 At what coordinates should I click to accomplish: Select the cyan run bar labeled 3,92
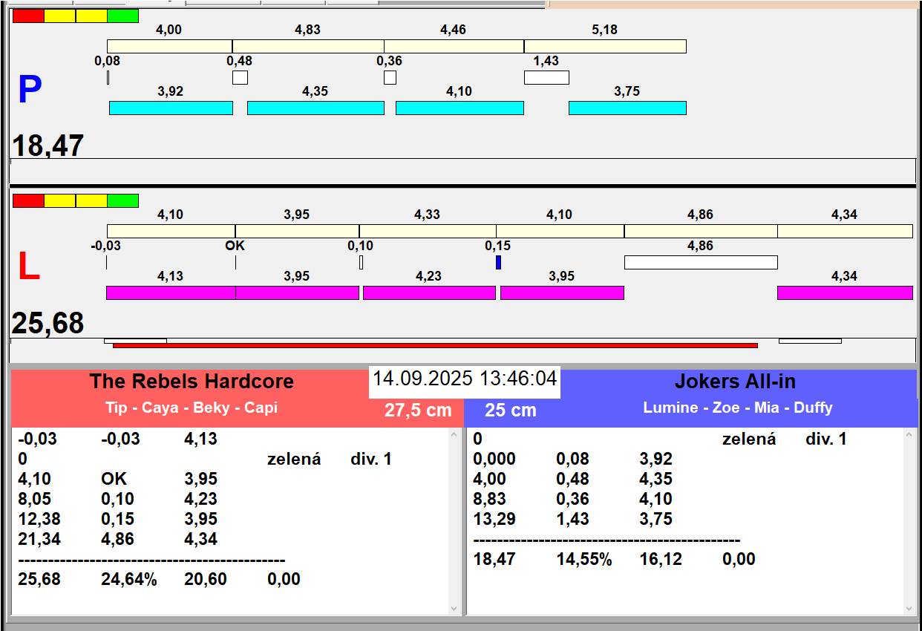(171, 108)
